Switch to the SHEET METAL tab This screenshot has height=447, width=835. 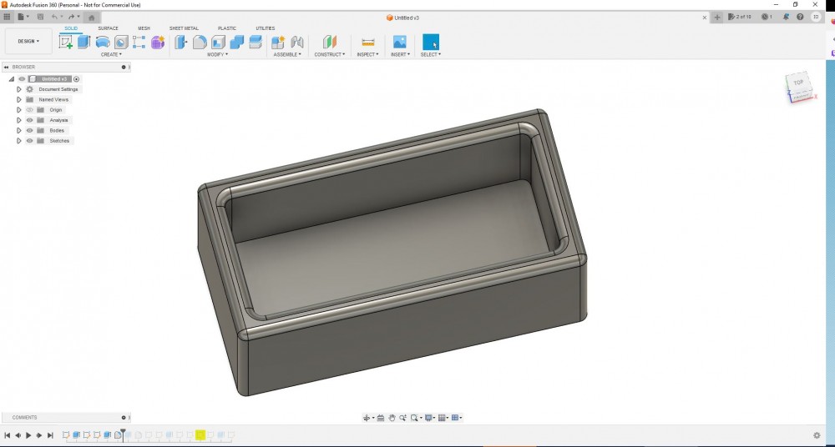pos(184,28)
